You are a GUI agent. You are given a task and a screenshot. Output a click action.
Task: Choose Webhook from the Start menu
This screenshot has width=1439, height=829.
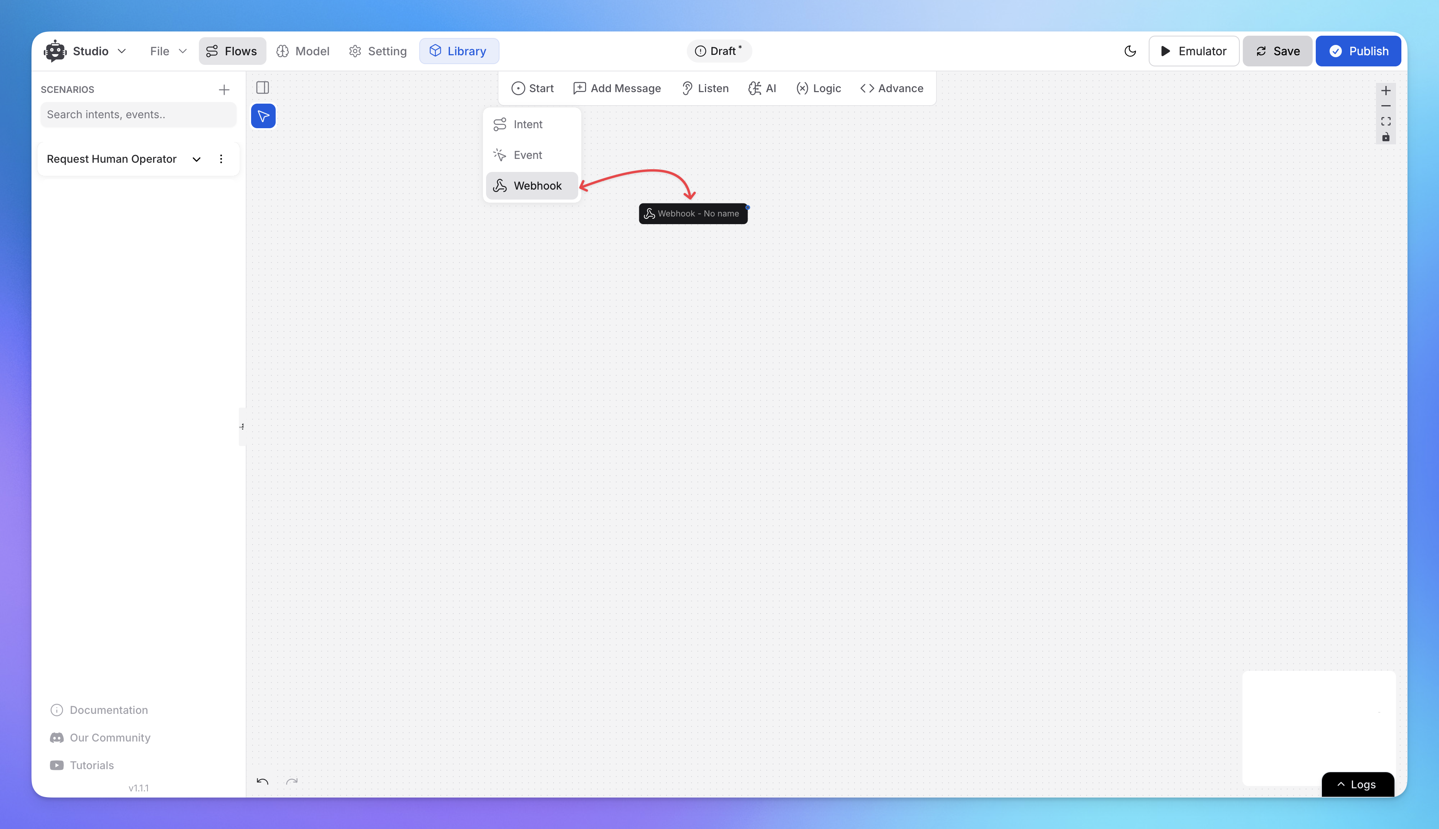pyautogui.click(x=532, y=186)
